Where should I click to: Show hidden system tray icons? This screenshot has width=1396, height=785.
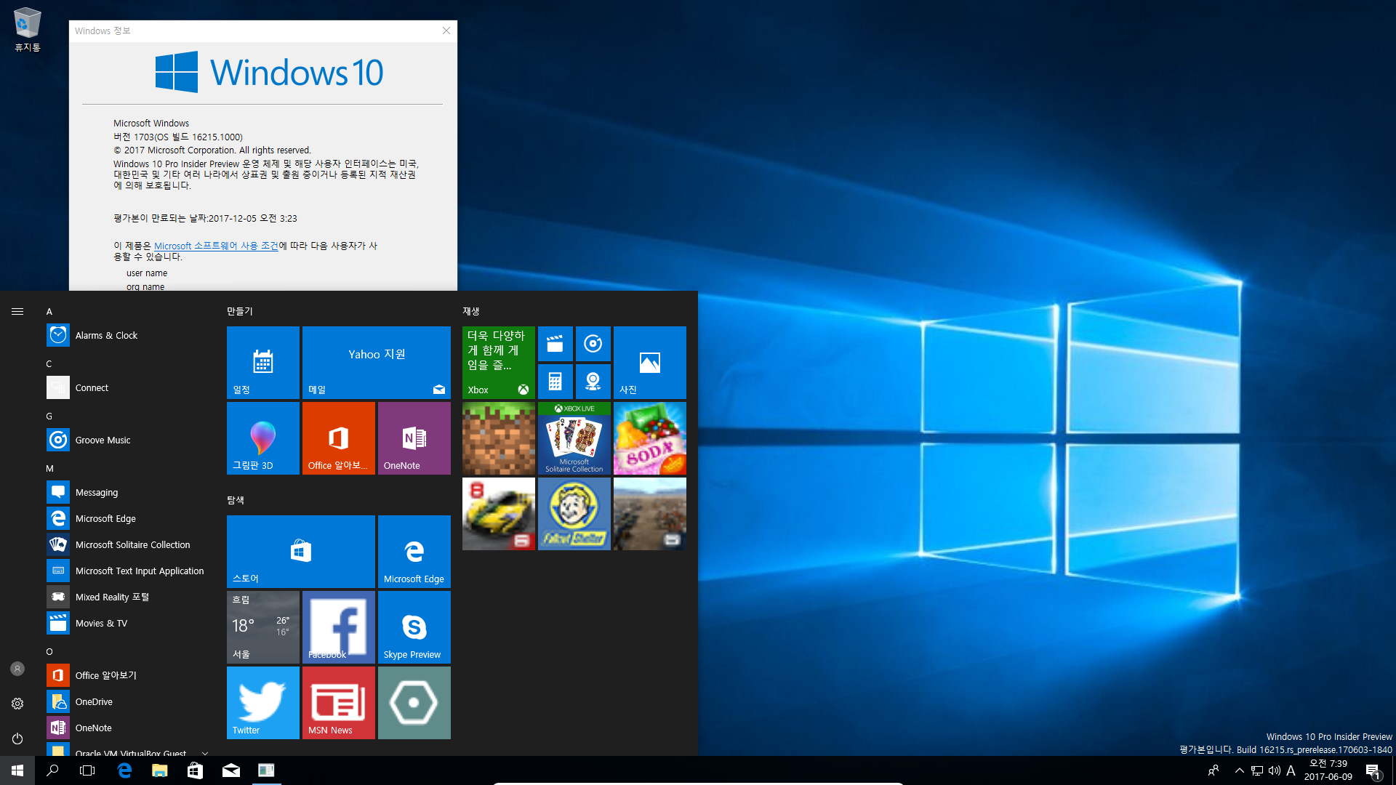coord(1240,770)
